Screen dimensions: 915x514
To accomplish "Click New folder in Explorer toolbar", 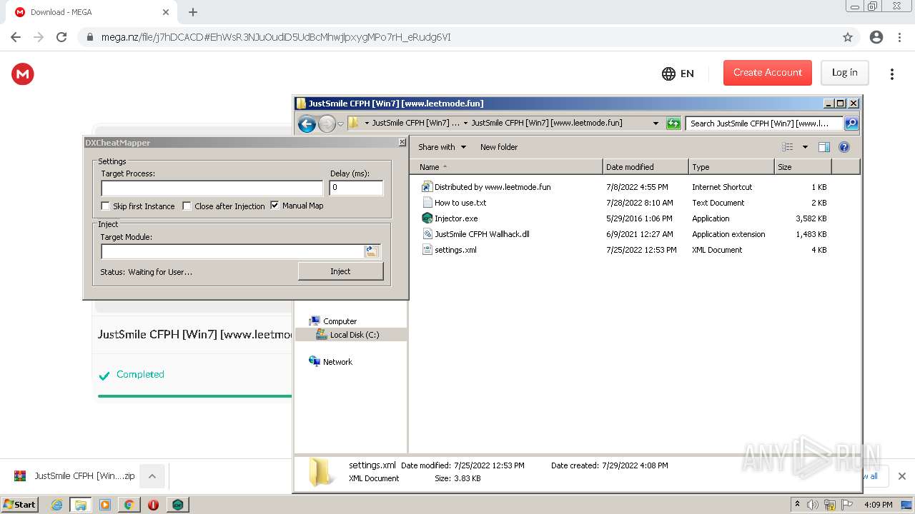I will [499, 147].
